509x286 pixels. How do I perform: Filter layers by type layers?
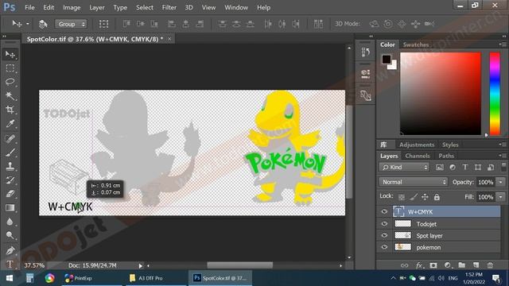point(465,167)
